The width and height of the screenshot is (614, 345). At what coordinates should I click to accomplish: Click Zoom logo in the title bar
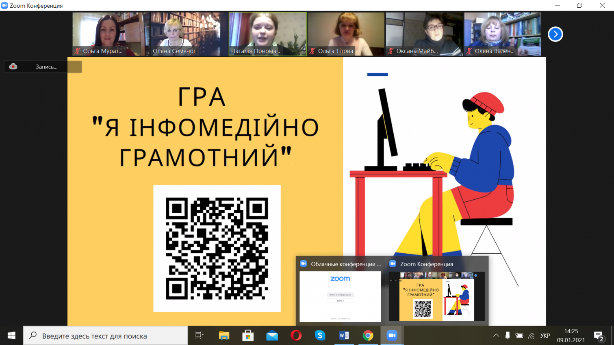[x=4, y=5]
